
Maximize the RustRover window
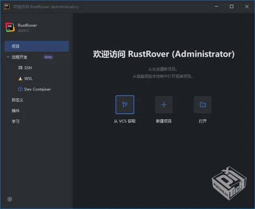[x=231, y=6]
